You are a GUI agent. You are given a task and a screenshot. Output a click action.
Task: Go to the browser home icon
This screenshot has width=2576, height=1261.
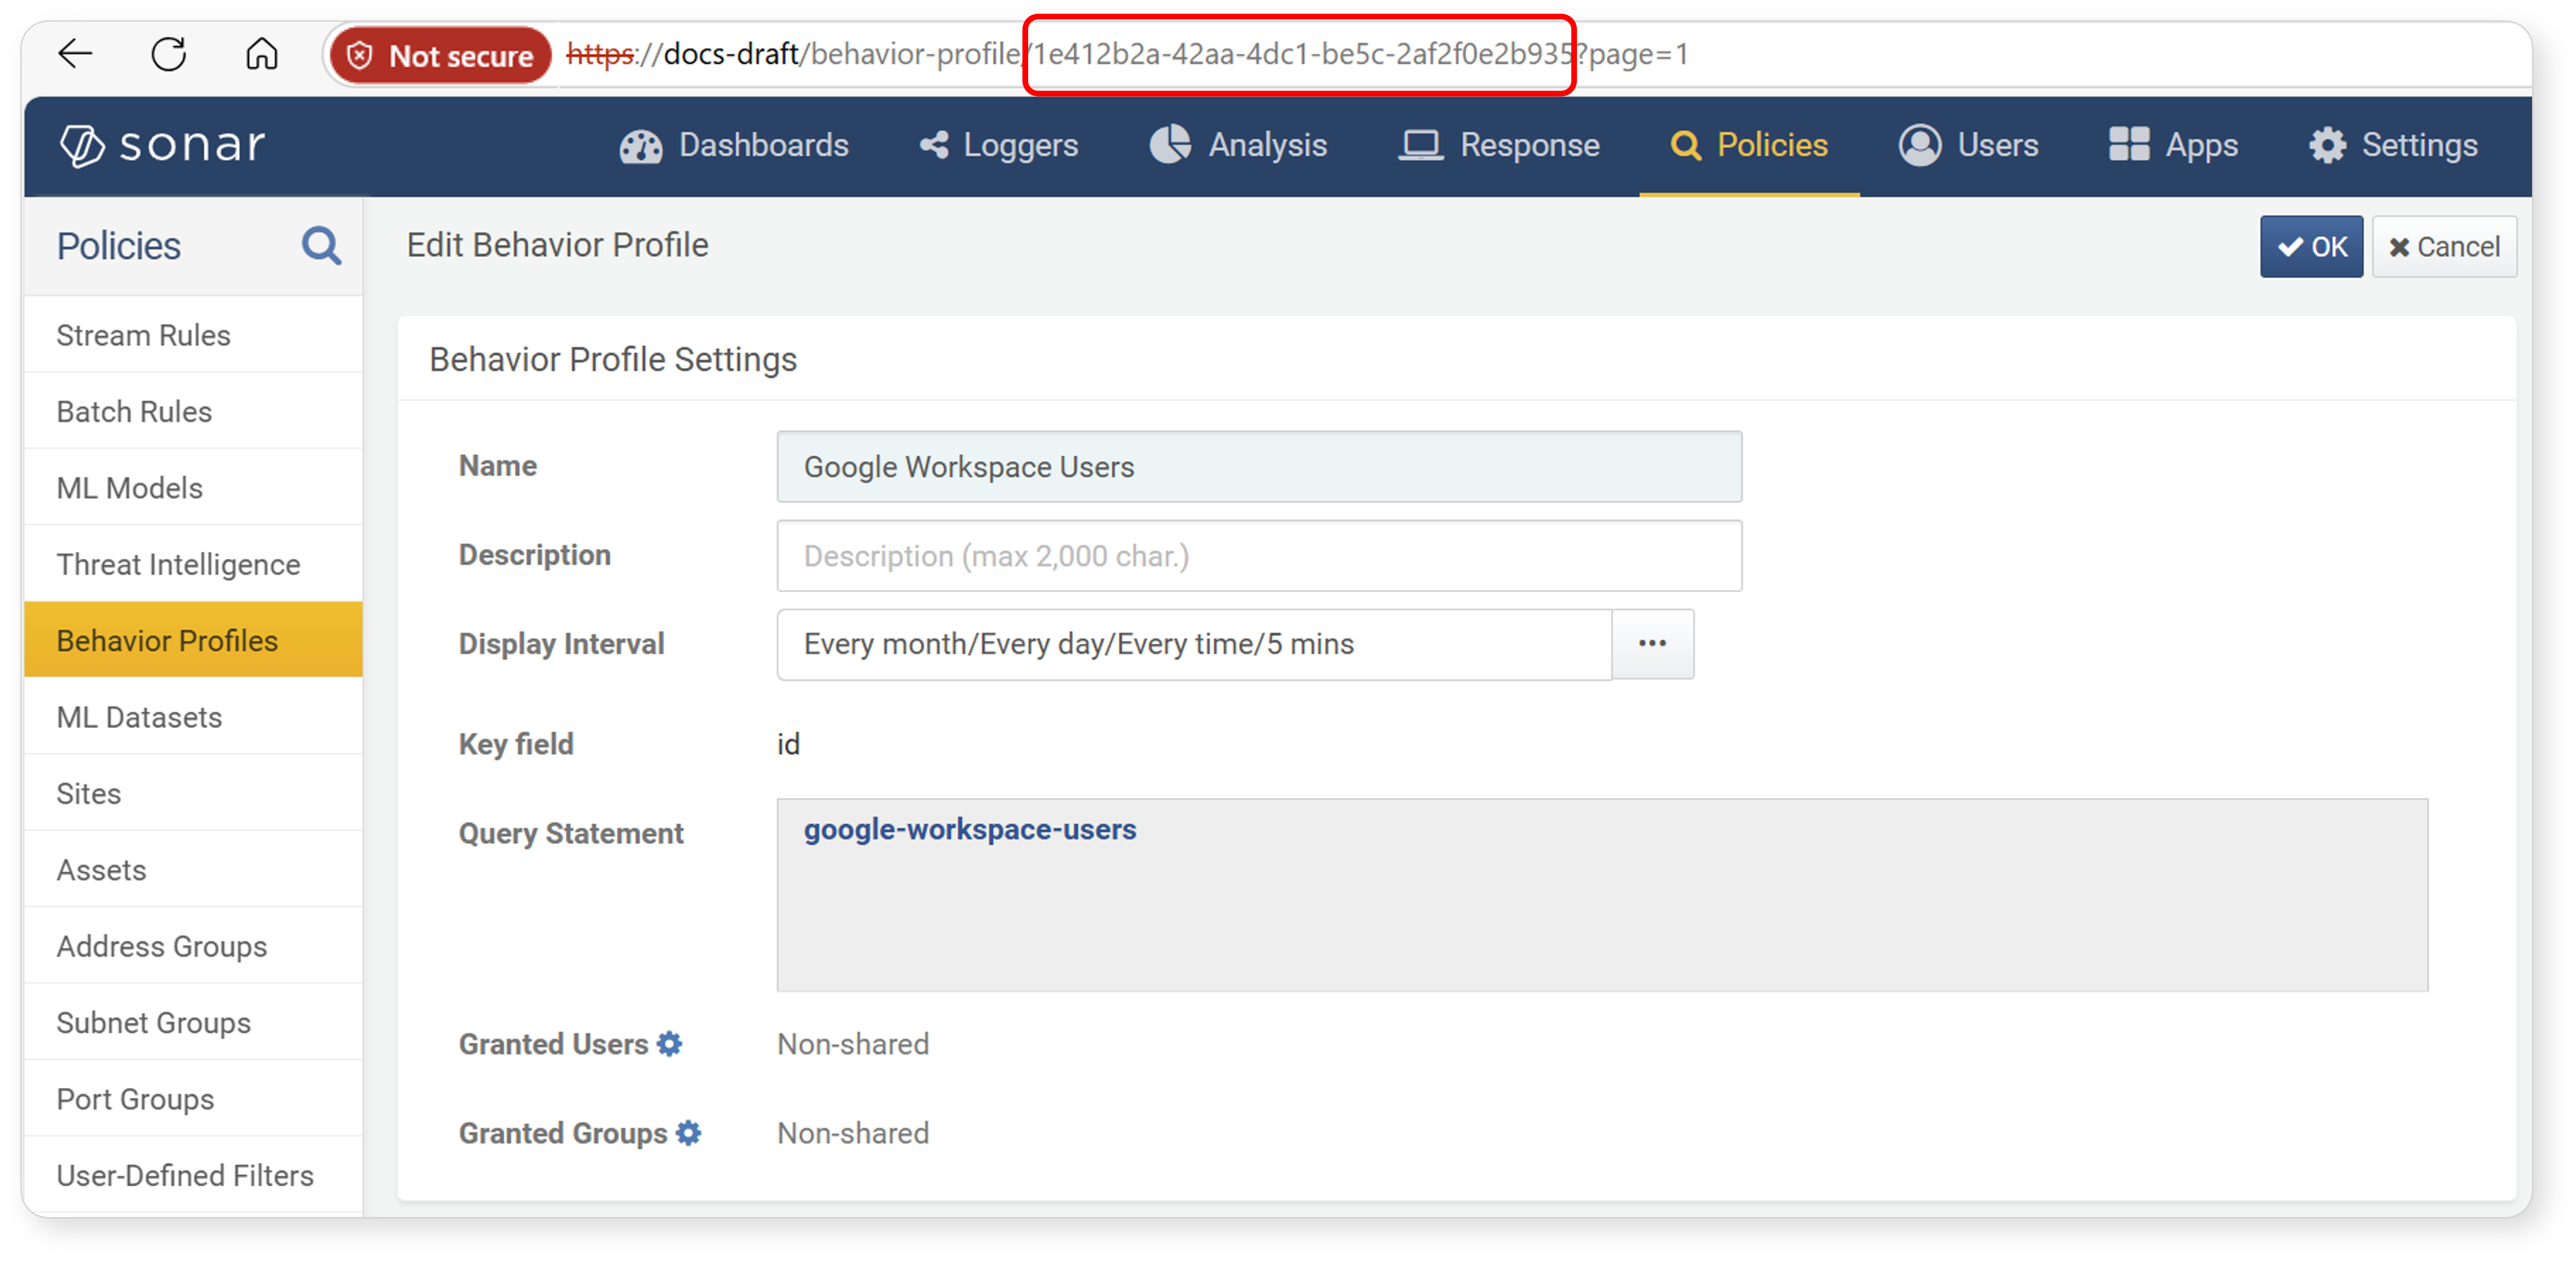pyautogui.click(x=262, y=54)
